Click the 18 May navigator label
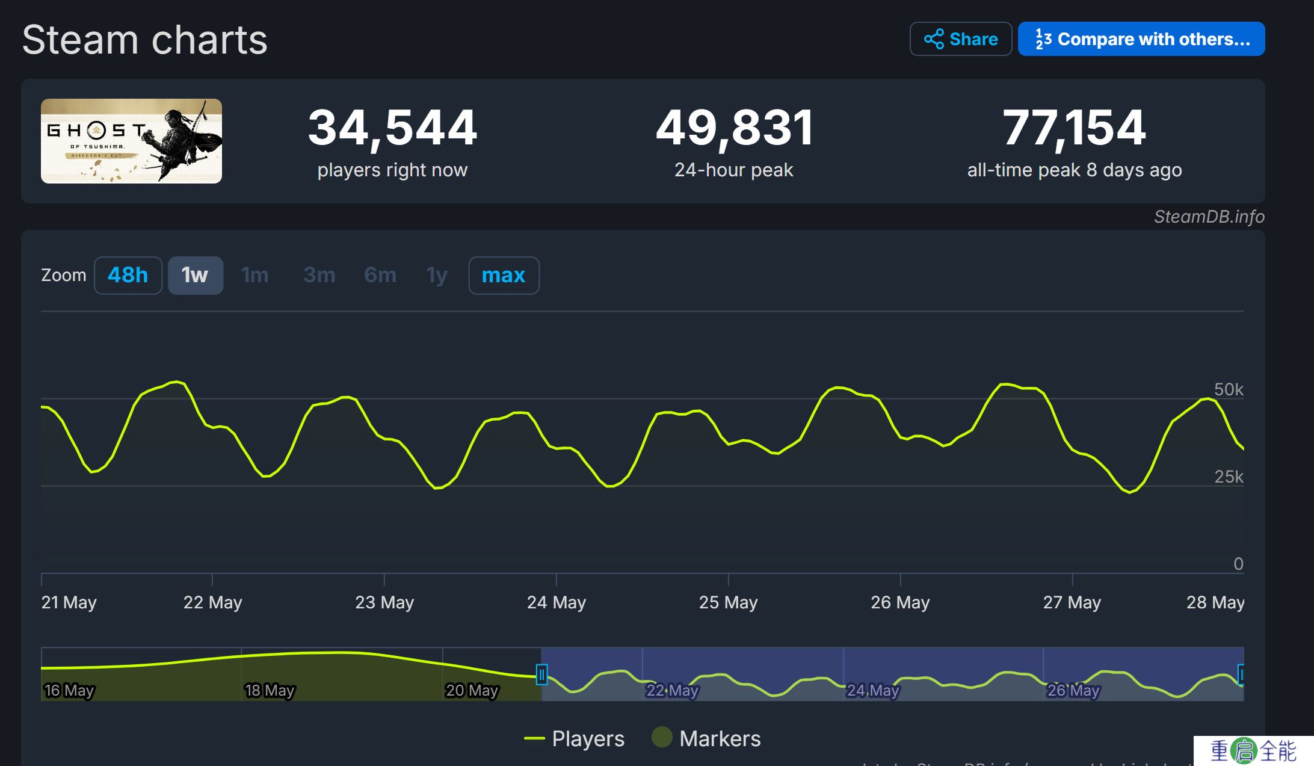Viewport: 1314px width, 766px height. pos(270,690)
